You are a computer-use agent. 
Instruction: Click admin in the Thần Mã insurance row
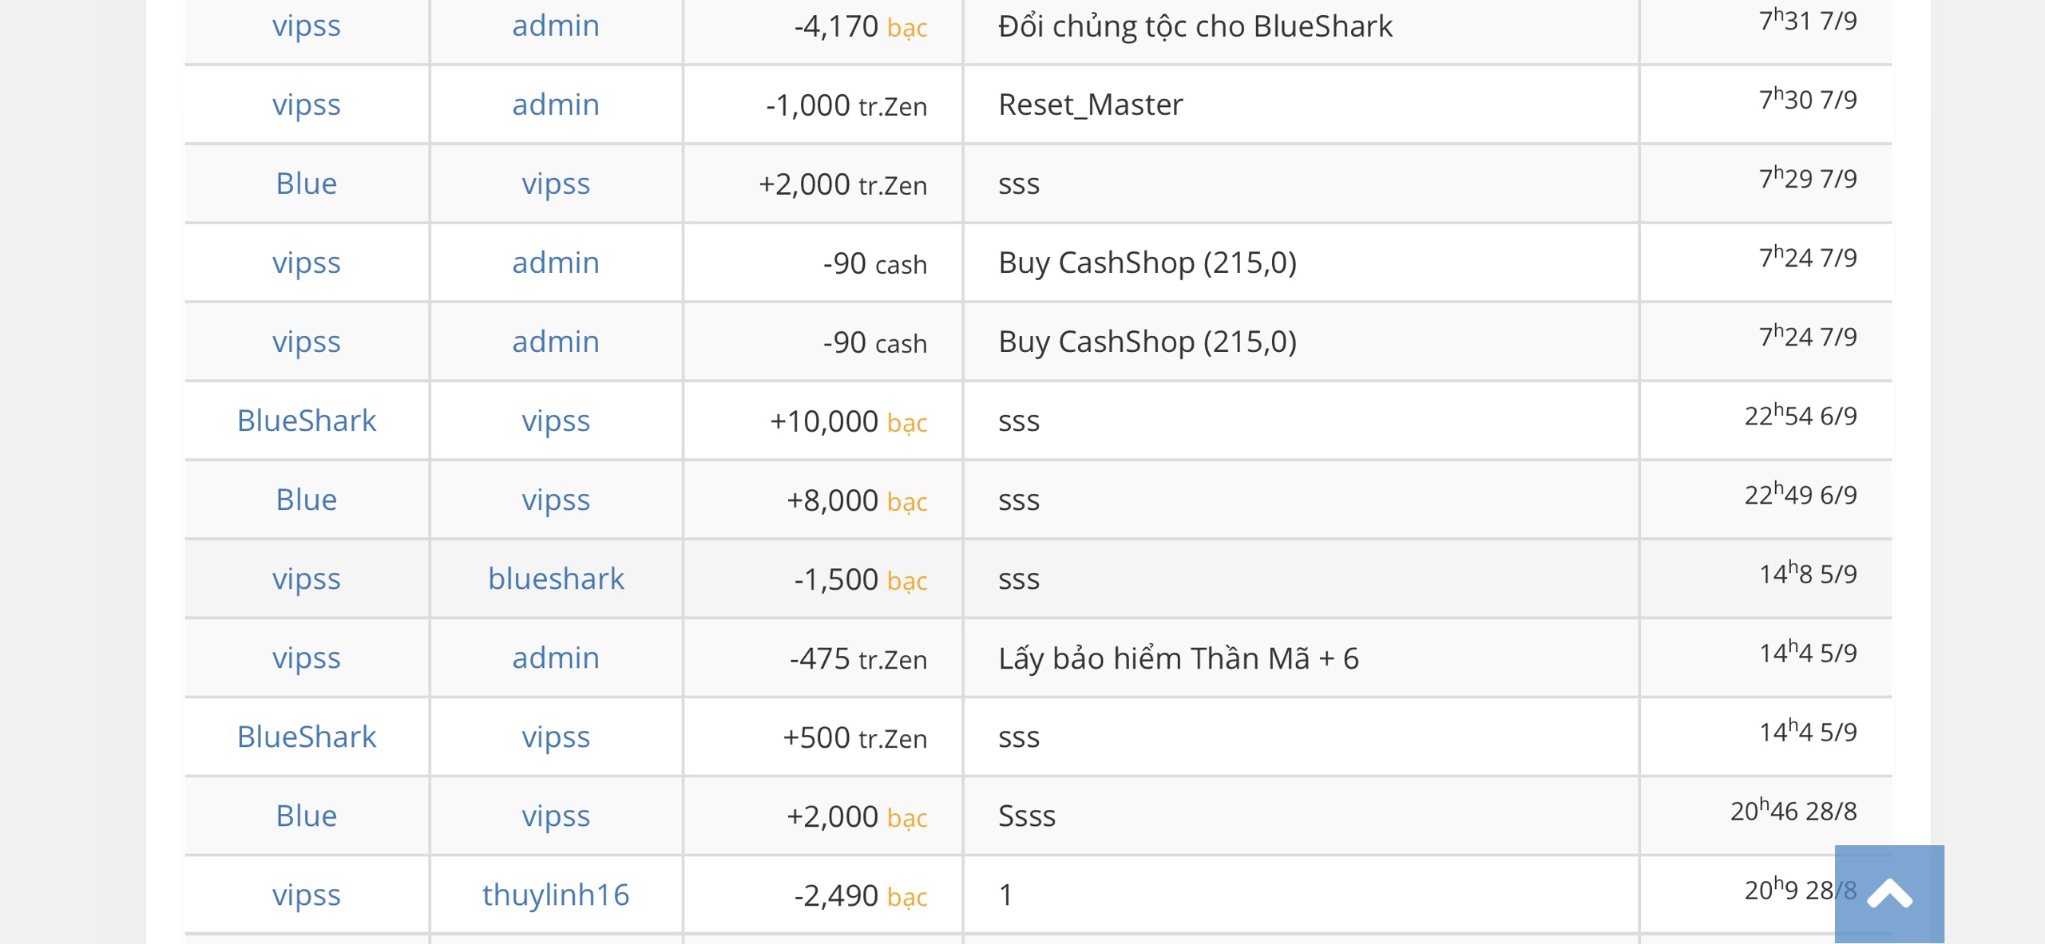(556, 658)
